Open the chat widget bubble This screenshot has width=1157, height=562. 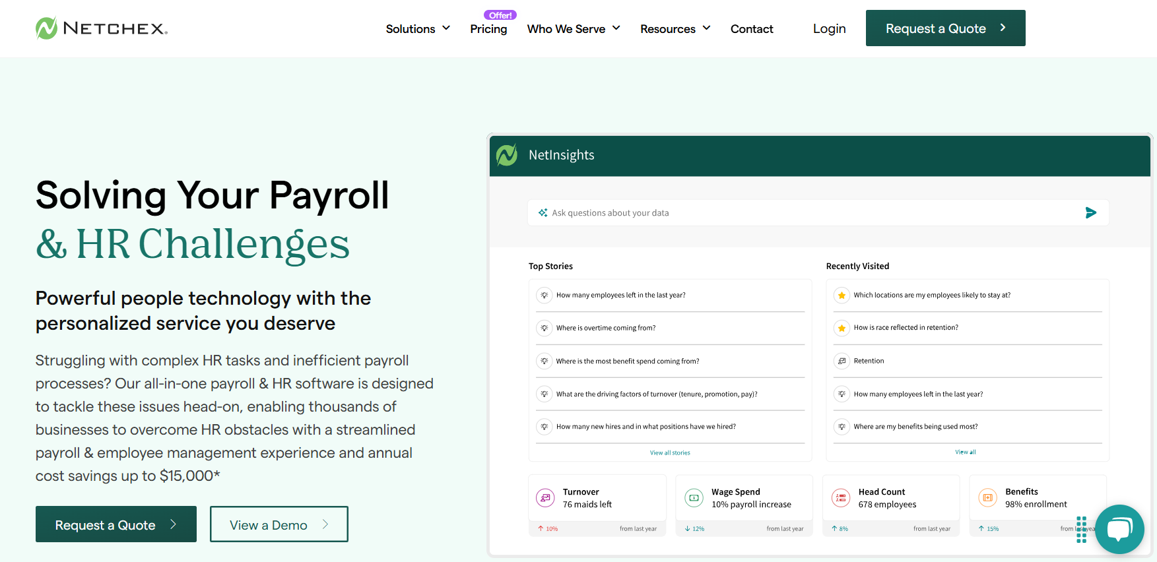point(1119,529)
